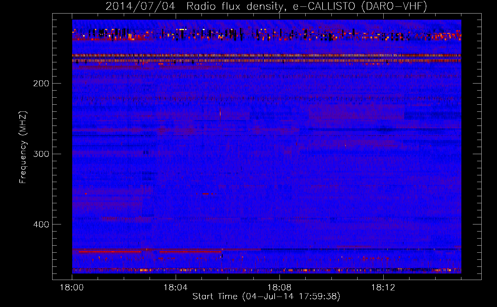
Task: Click the 18:00 time tick label
Action: tap(72, 288)
